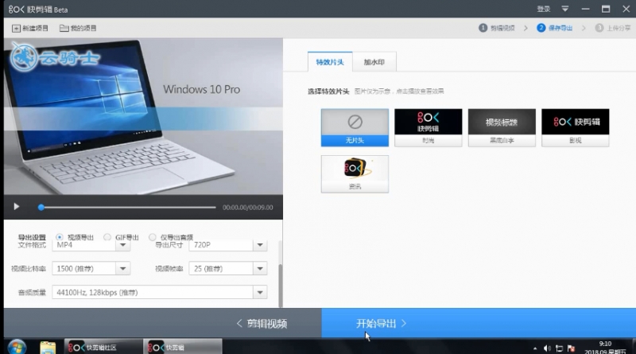The height and width of the screenshot is (354, 636).
Task: Click the volume tray icon
Action: [x=547, y=348]
